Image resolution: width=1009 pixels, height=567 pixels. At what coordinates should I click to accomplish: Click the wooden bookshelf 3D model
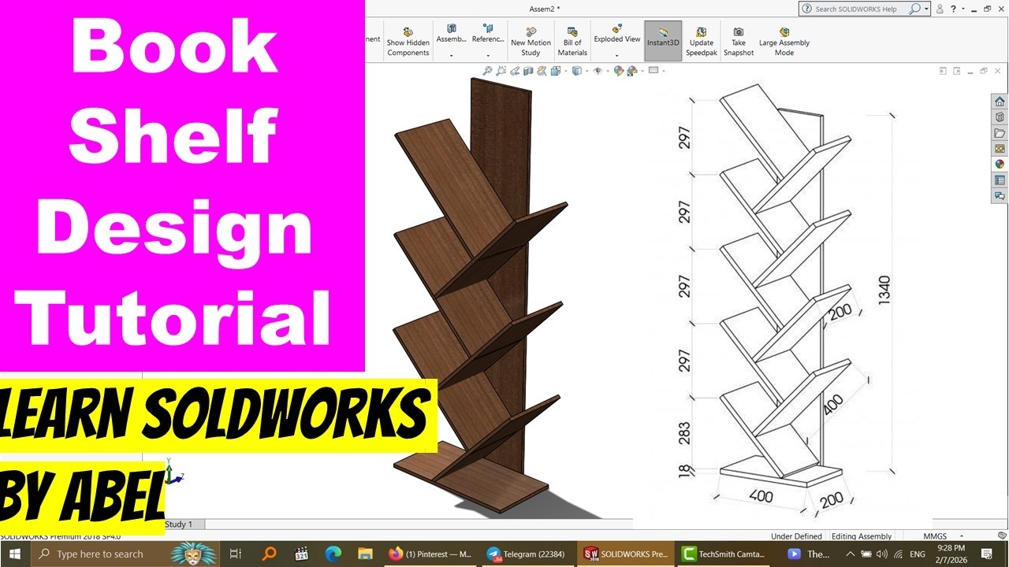[480, 295]
